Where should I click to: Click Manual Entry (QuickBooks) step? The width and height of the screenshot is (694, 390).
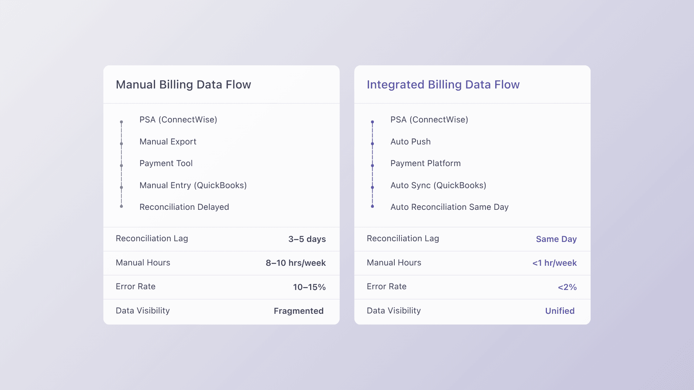coord(193,185)
